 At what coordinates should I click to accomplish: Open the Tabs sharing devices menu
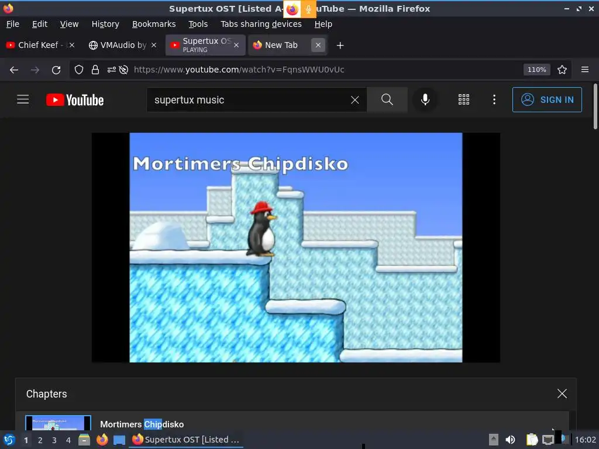[x=261, y=24]
